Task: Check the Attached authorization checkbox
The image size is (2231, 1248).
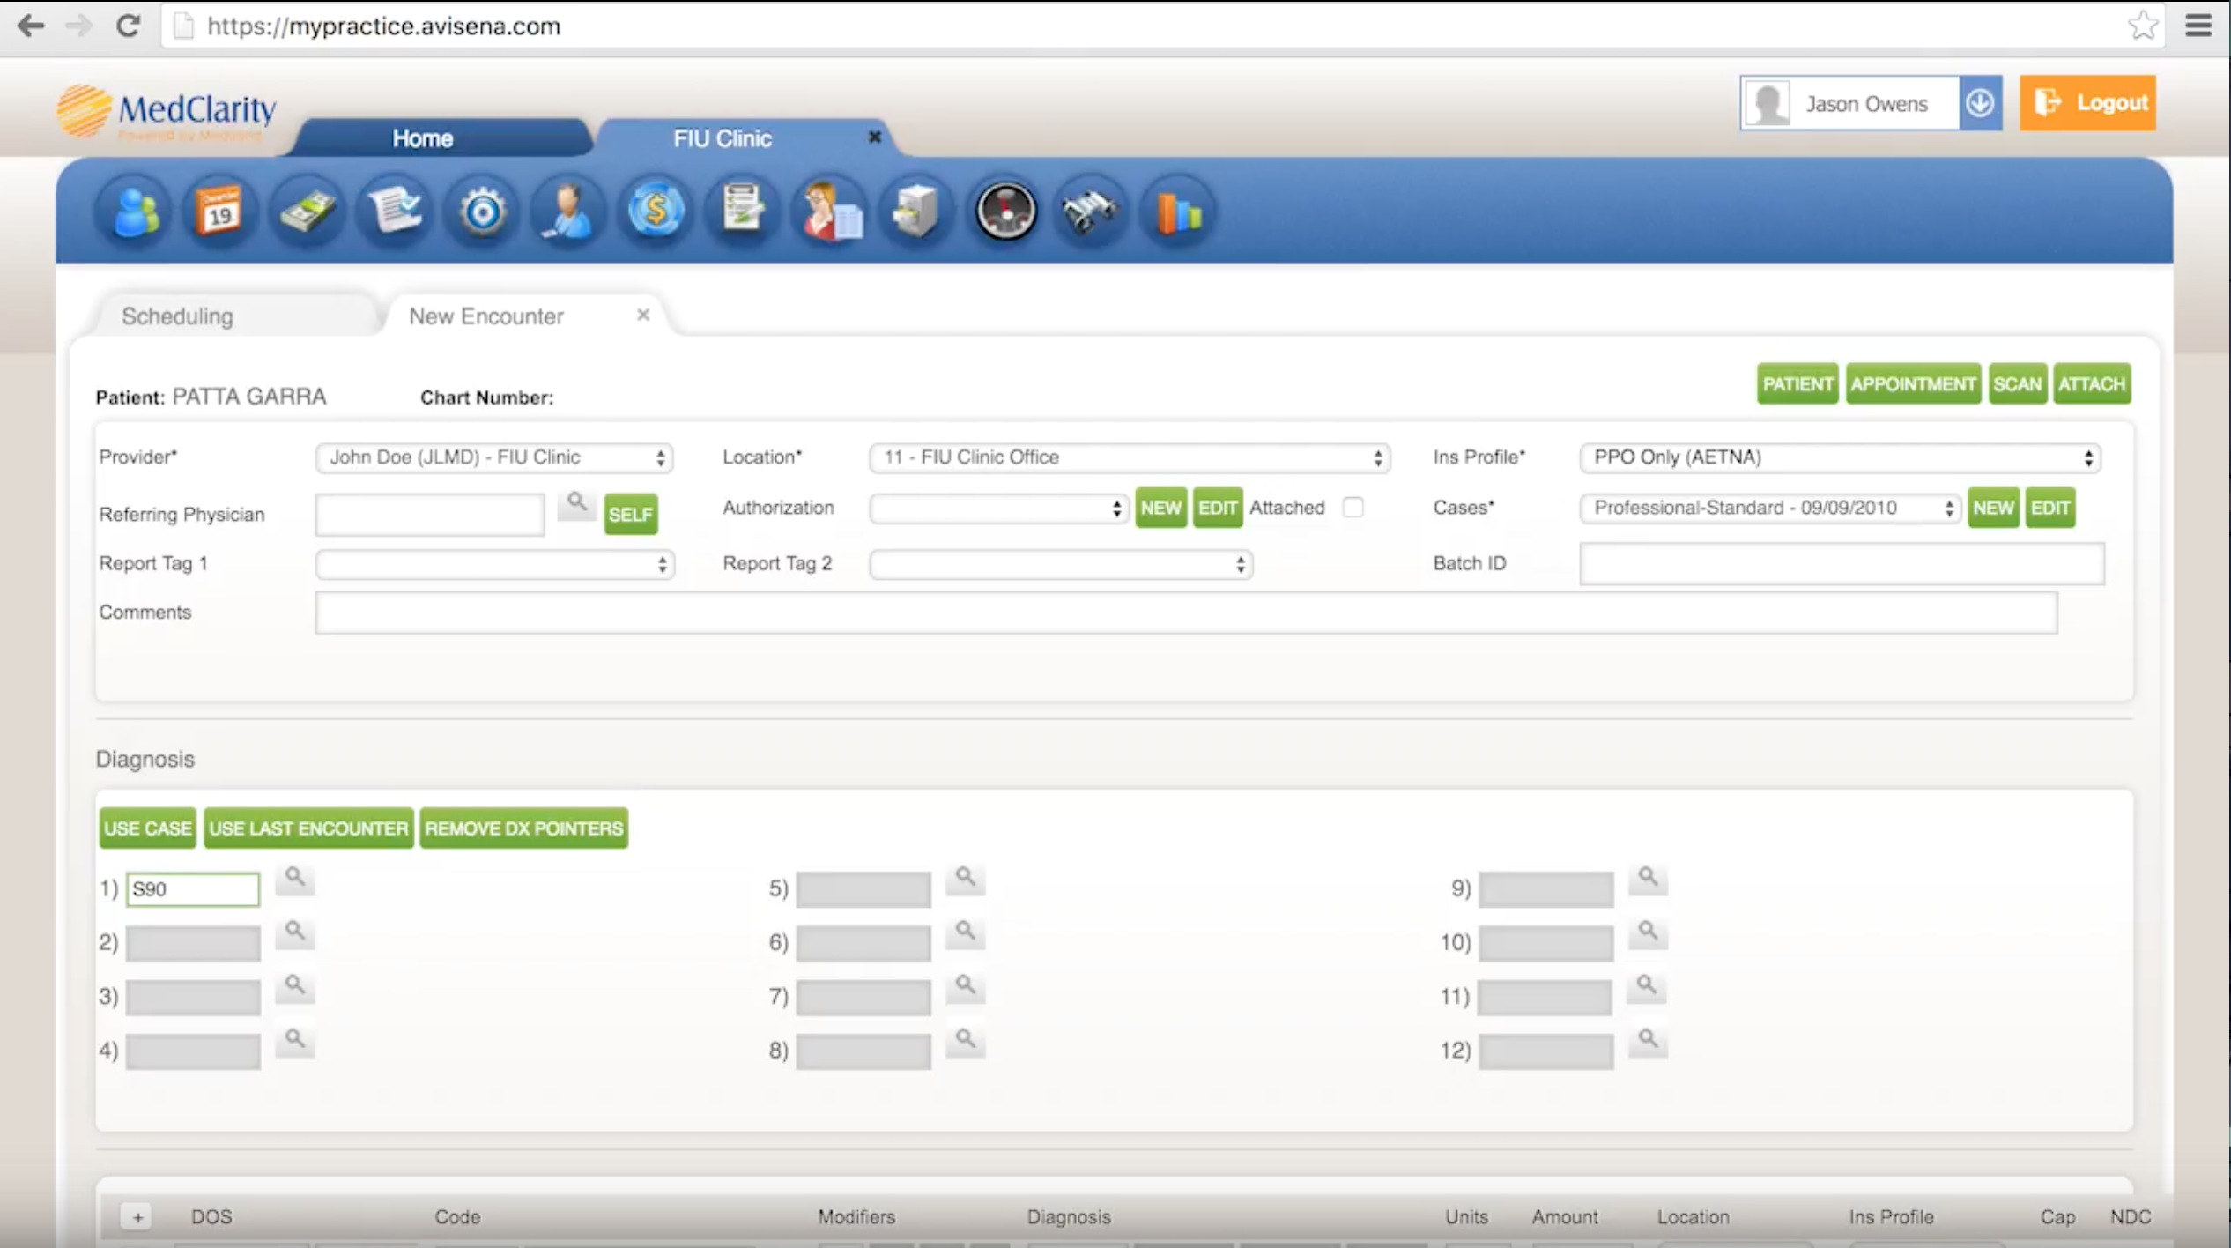Action: [1353, 508]
